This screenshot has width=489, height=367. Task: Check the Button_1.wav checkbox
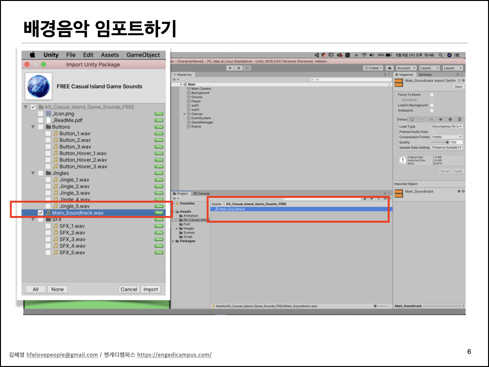[48, 133]
